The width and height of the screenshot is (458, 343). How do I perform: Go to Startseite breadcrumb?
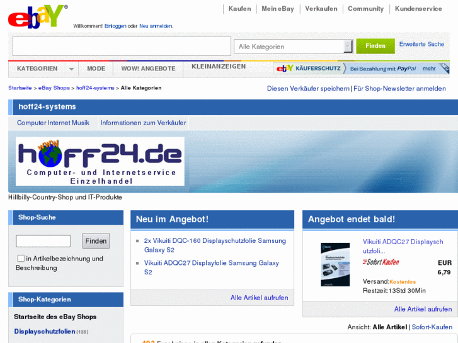[20, 88]
